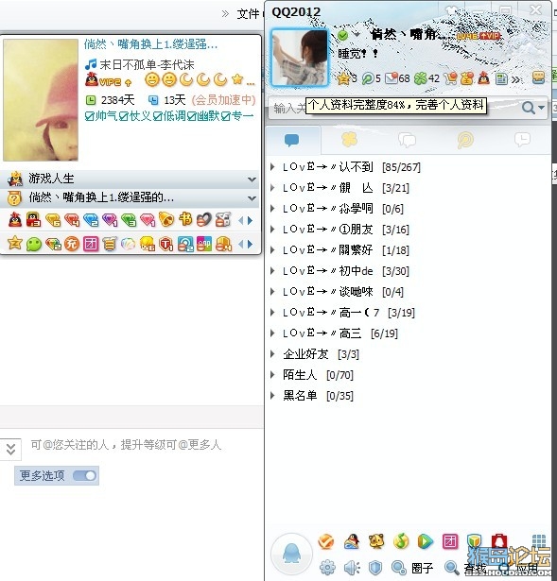This screenshot has width=557, height=581.
Task: Open the money bag wallet icon
Action: tap(467, 78)
